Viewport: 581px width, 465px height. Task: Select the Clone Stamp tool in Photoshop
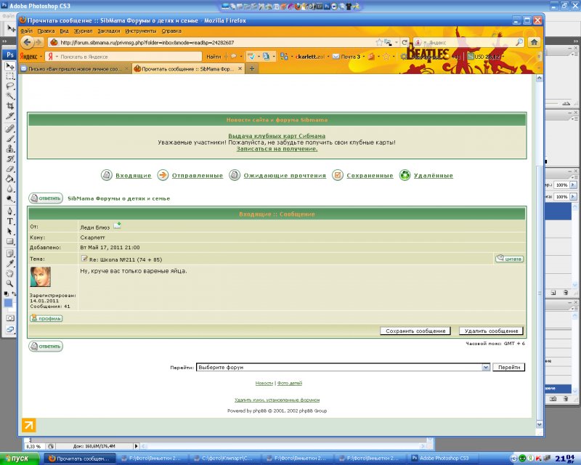(10, 149)
